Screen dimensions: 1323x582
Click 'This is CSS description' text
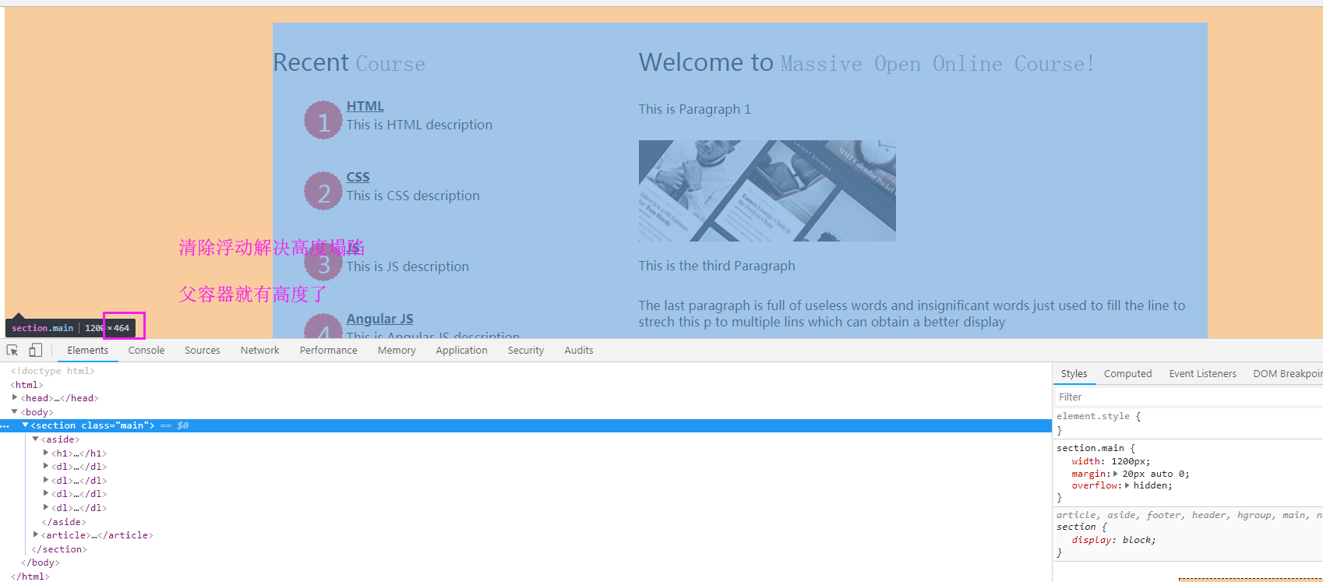413,196
